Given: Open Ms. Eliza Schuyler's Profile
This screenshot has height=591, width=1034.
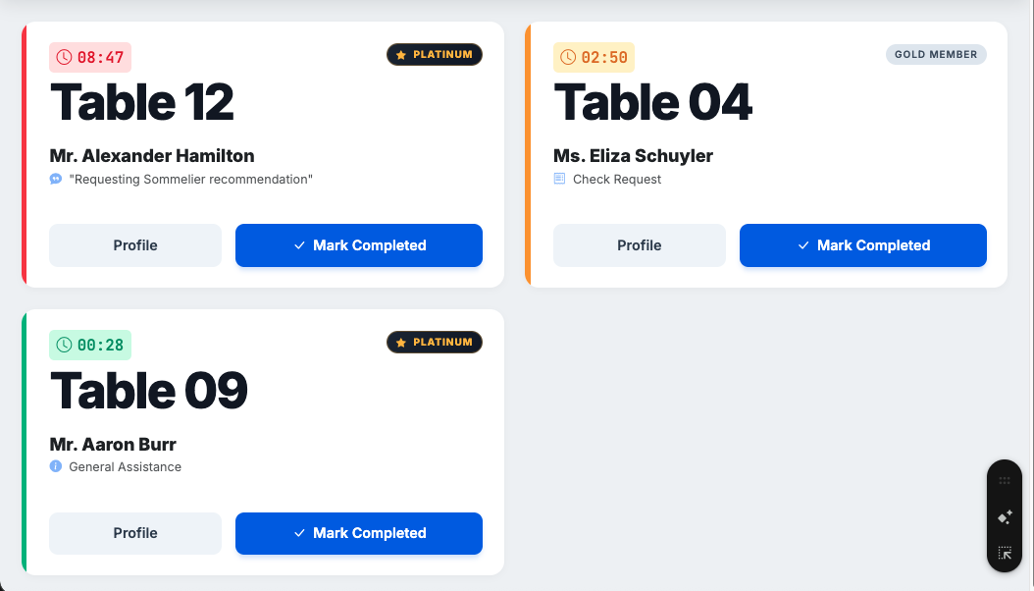Looking at the screenshot, I should 640,245.
